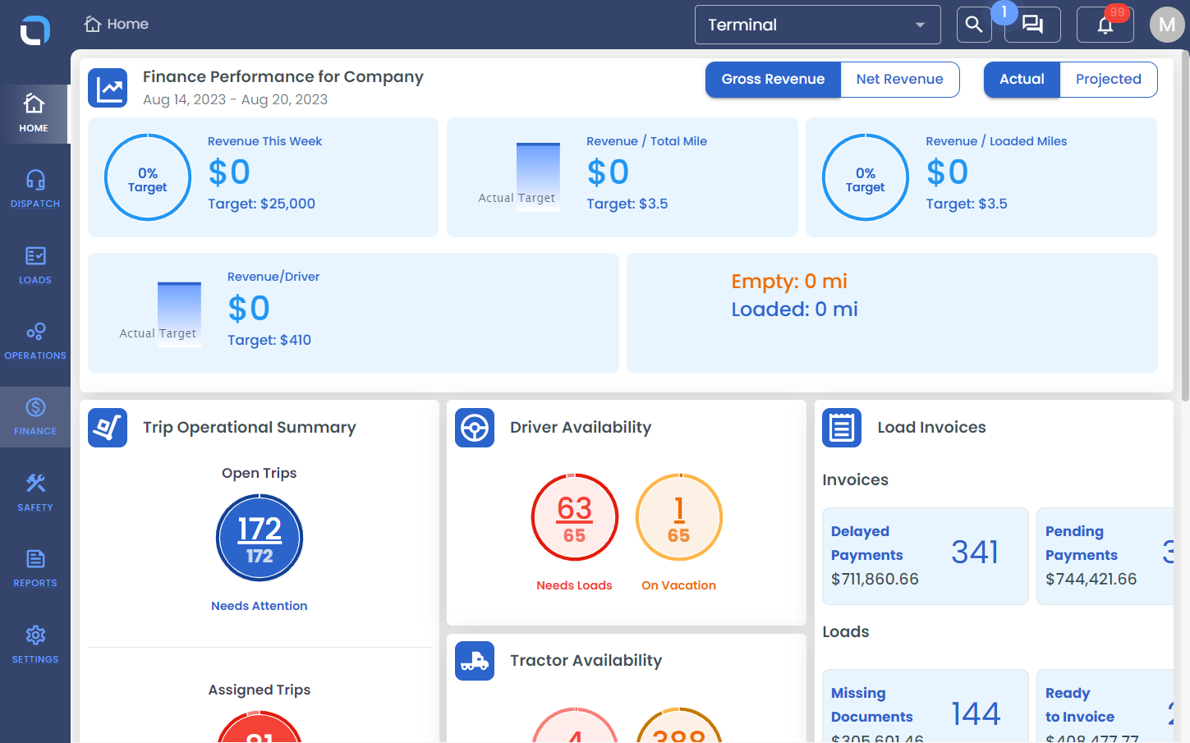This screenshot has width=1190, height=743.
Task: Click the 'Needs Attention' label
Action: (x=260, y=606)
